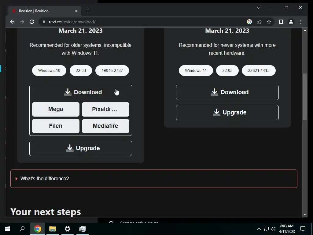Open the Chrome profile menu

[291, 22]
